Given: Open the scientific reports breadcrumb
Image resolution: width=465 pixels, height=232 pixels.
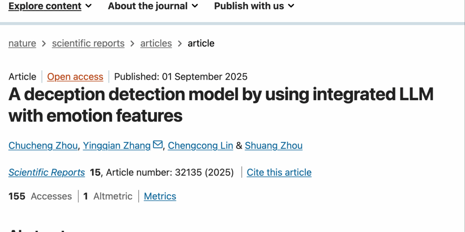Looking at the screenshot, I should [x=88, y=43].
